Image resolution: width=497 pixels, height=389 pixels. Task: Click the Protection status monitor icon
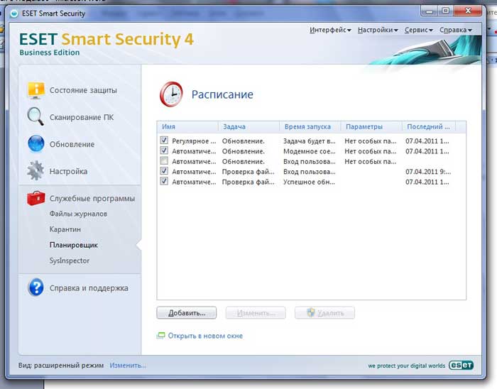pos(35,90)
